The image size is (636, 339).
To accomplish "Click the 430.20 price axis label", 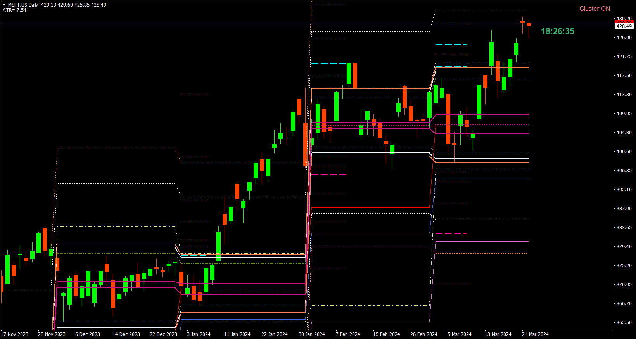I will click(x=624, y=19).
